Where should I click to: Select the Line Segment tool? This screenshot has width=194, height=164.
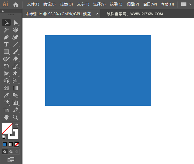pyautogui.click(x=15, y=44)
